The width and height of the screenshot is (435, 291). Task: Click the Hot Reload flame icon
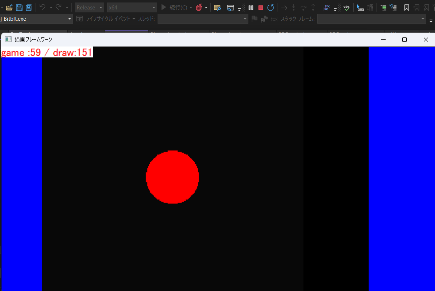tap(199, 8)
